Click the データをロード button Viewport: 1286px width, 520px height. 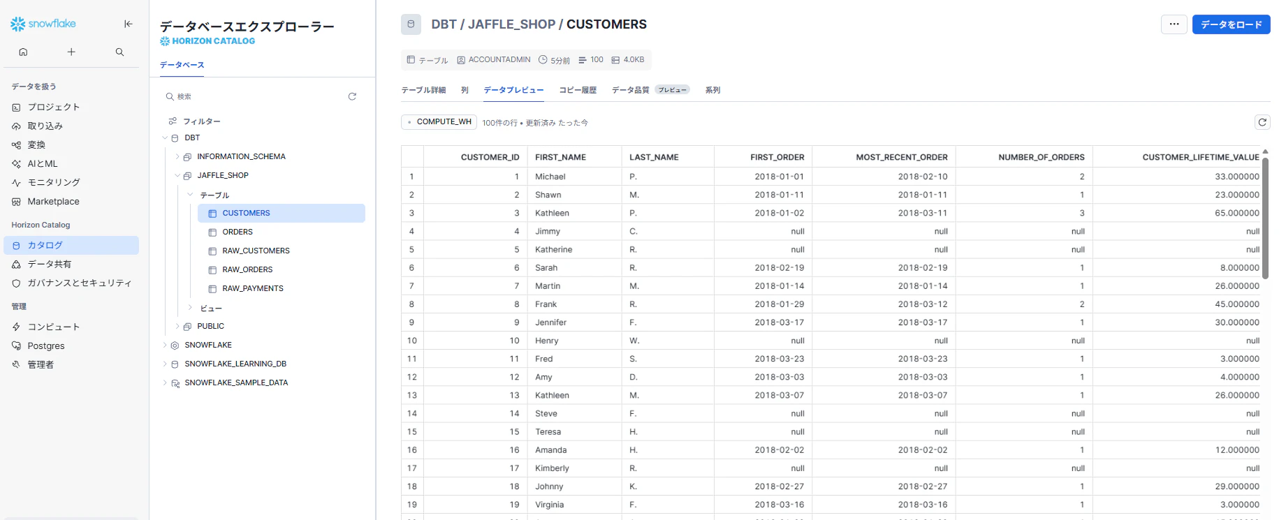(1231, 24)
